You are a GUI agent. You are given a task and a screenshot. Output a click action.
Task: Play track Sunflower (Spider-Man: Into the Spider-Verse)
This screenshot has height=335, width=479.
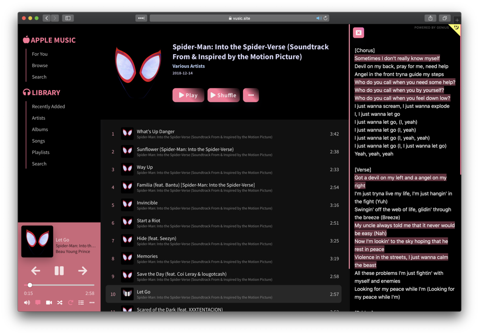pos(224,152)
